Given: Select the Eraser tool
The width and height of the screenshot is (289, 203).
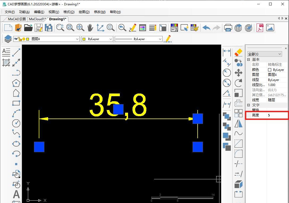Looking at the screenshot, I should tap(239, 52).
